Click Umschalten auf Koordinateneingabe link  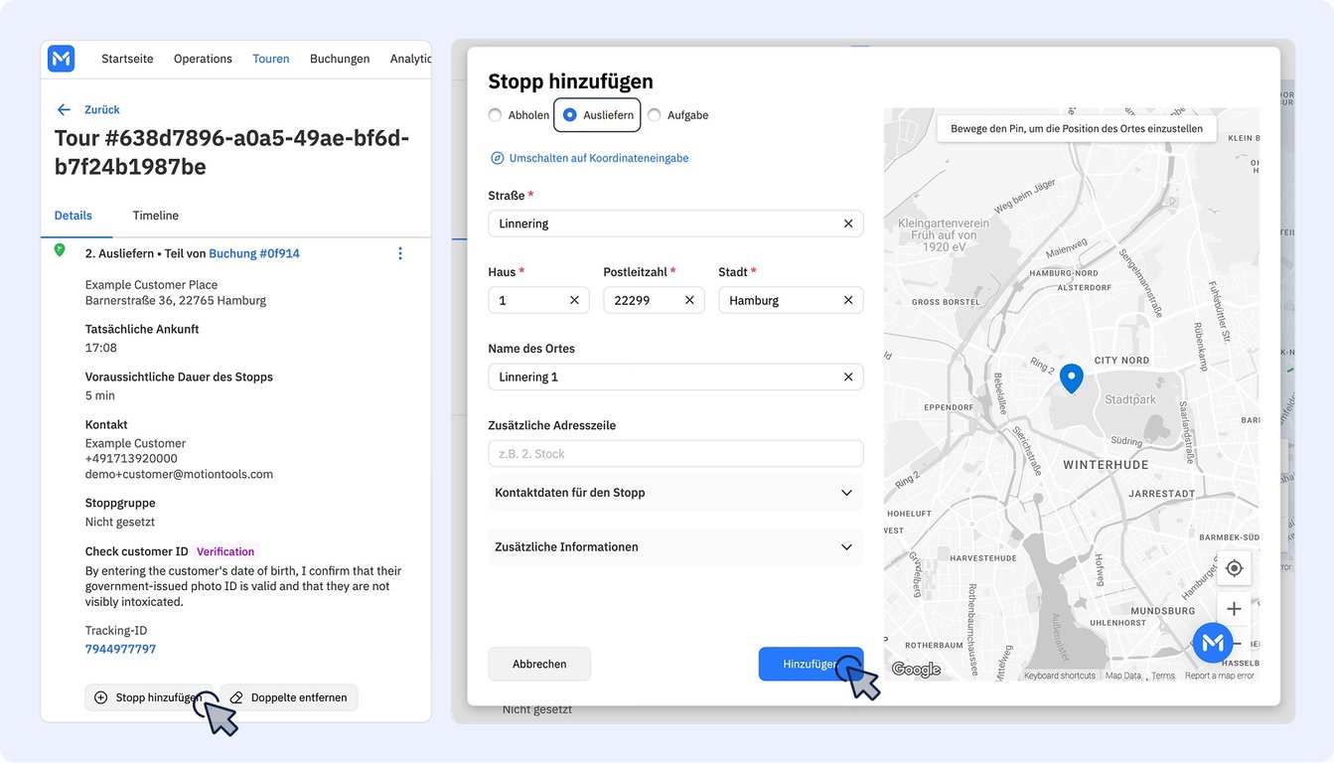point(599,158)
